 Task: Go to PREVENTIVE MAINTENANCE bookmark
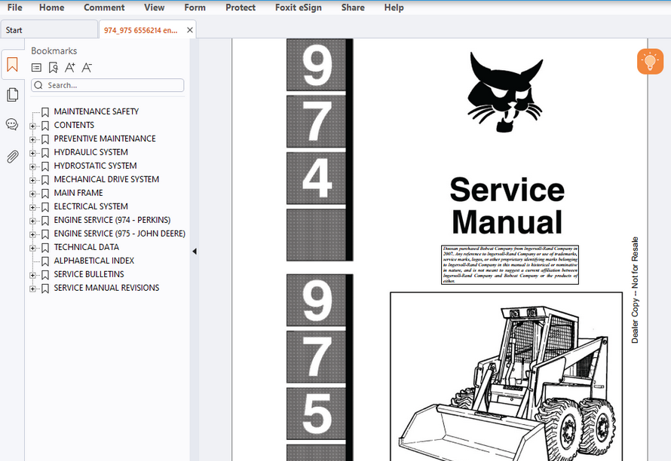[x=105, y=139]
